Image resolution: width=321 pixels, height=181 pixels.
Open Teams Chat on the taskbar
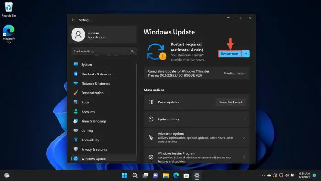(155, 175)
